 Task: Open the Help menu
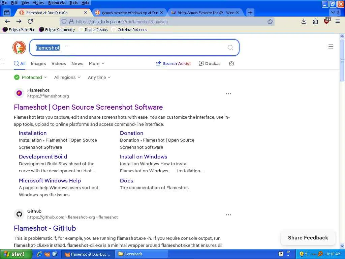[85, 3]
